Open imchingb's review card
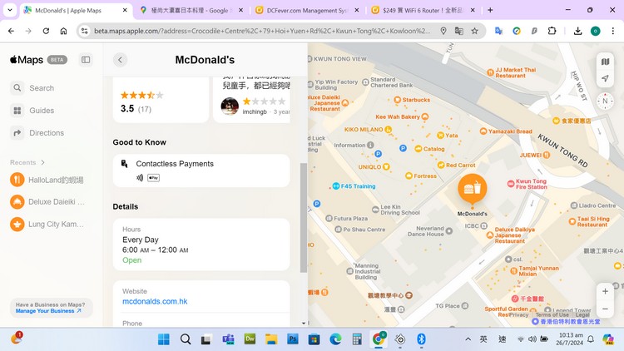The image size is (624, 351). click(x=252, y=101)
